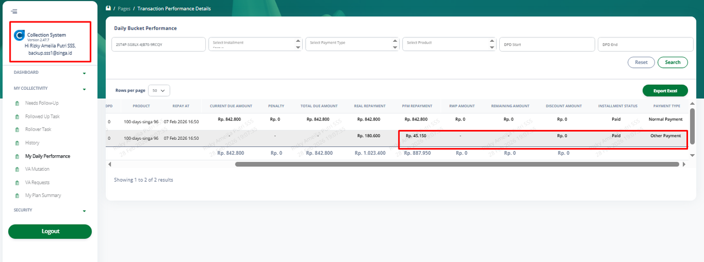Open the VA Requests page
The image size is (704, 262).
(x=38, y=182)
